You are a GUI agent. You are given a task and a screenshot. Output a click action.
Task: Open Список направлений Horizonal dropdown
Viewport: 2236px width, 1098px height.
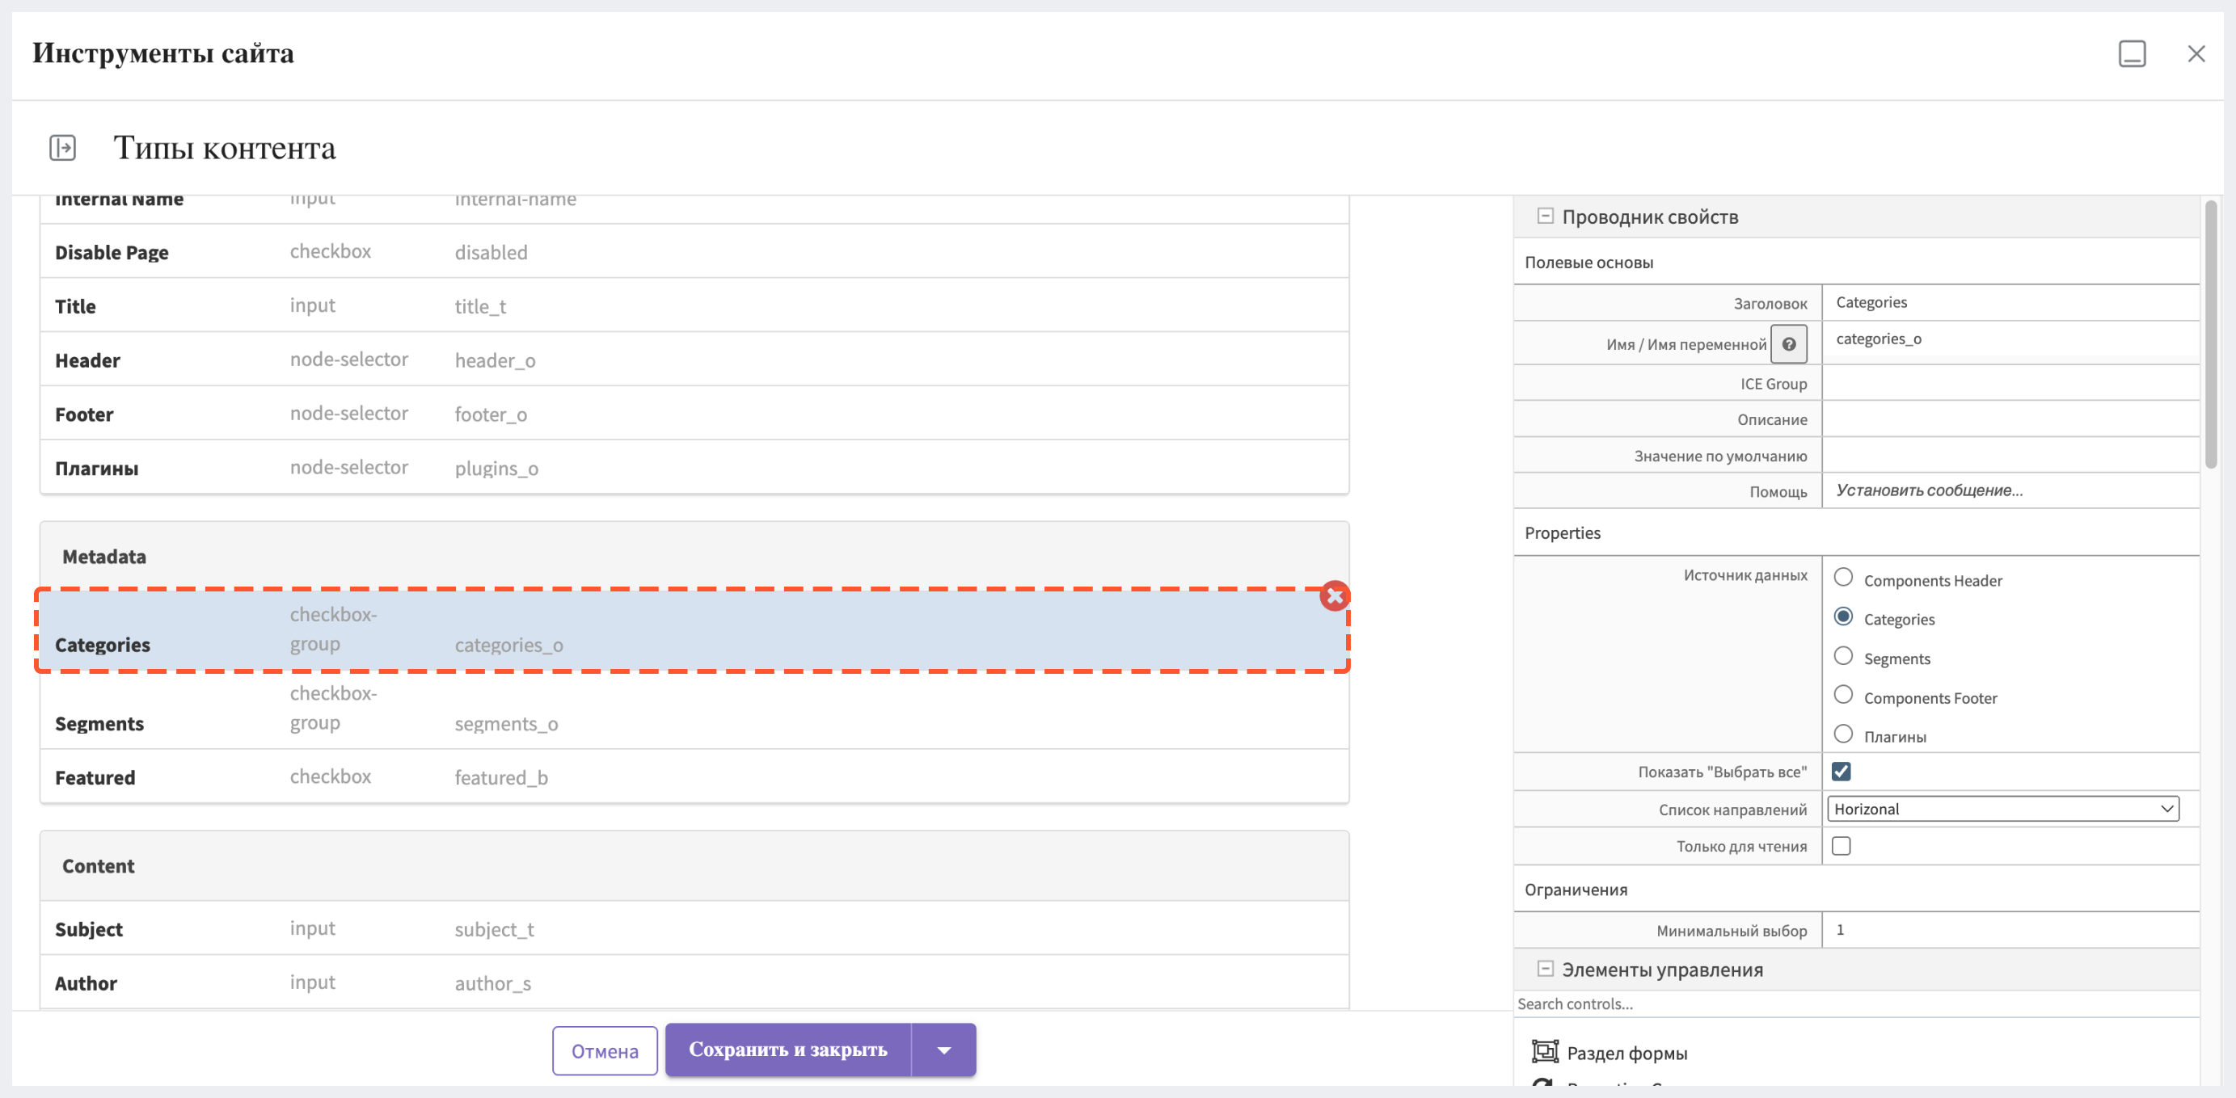coord(2002,808)
